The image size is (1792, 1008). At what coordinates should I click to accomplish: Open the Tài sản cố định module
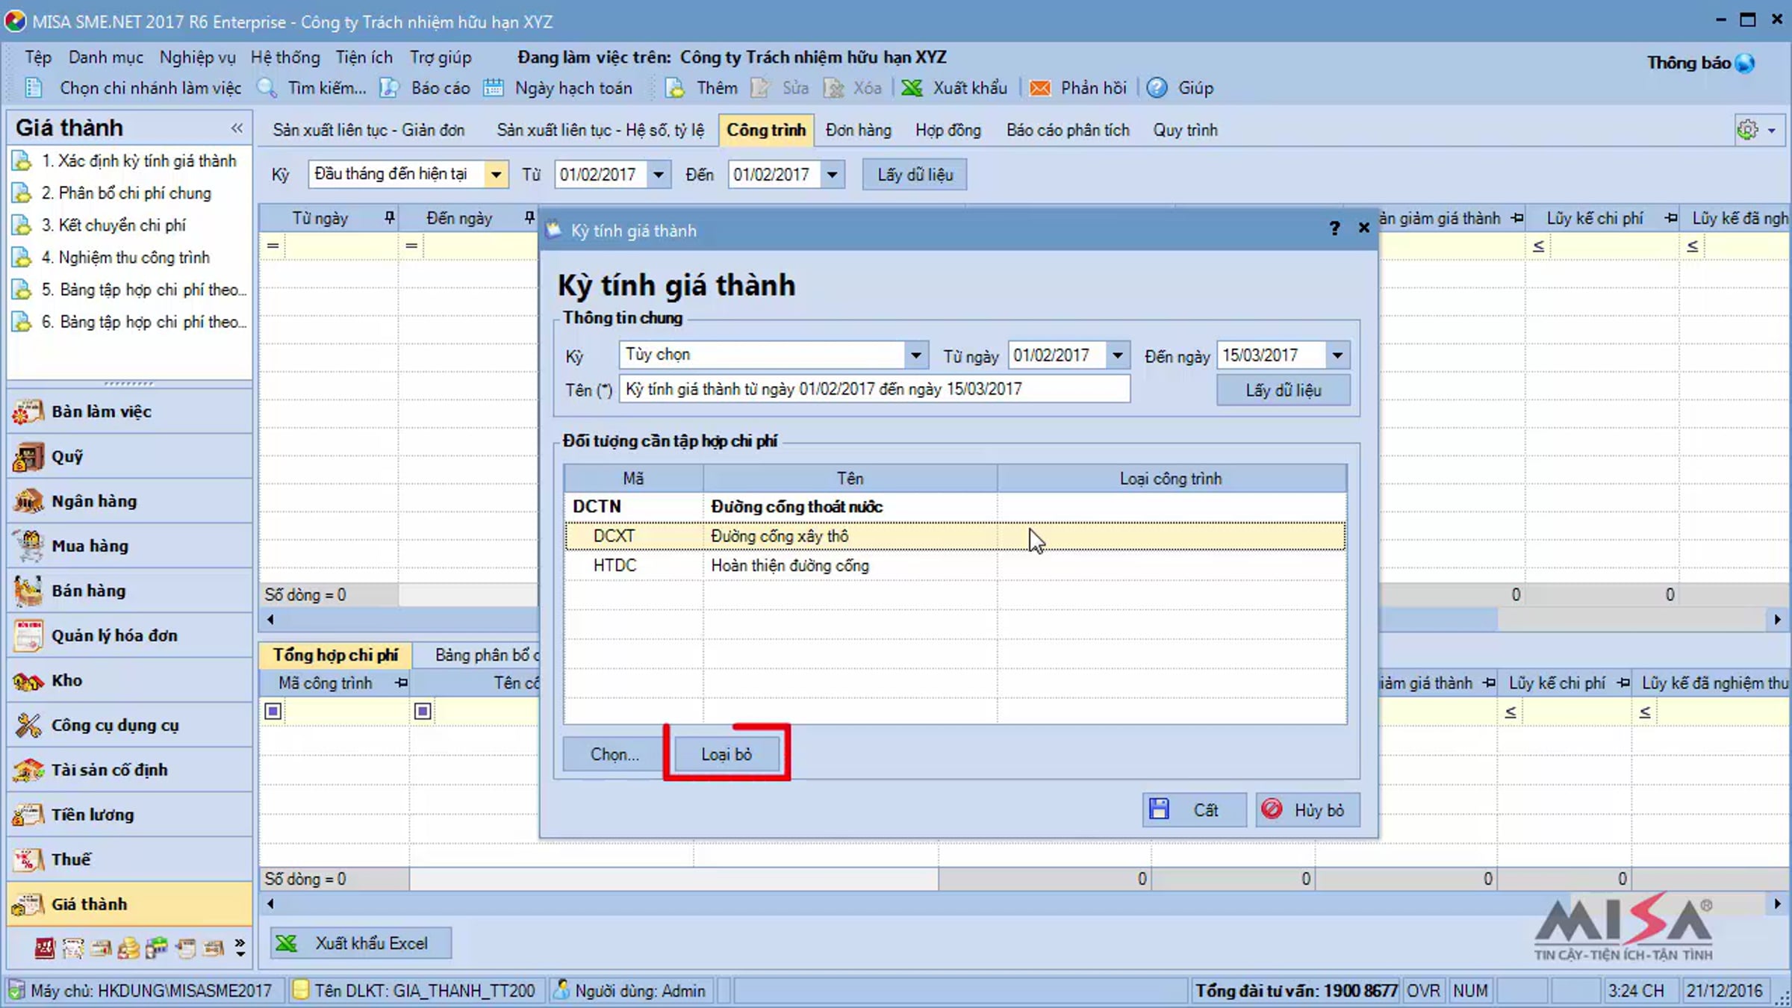pyautogui.click(x=129, y=770)
